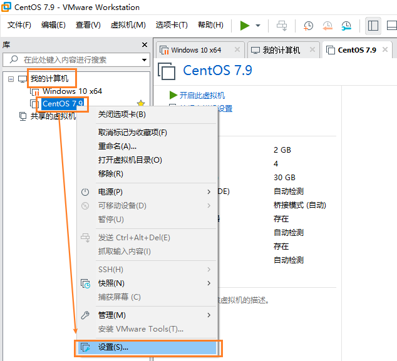Expand the 管理(M) submenu
Screen dimensions: 397x361
[147, 315]
